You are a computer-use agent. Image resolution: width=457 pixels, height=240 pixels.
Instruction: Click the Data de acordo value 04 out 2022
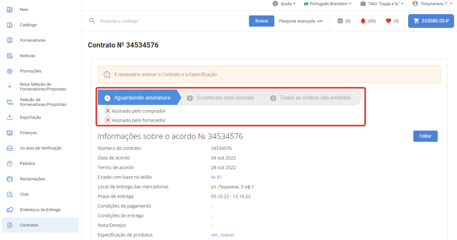224,158
